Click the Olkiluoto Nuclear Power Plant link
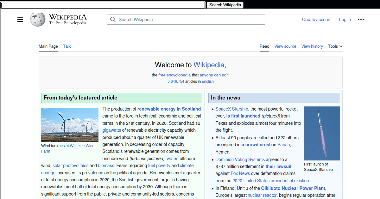Viewport: 380px width, 199px height. pyautogui.click(x=293, y=188)
